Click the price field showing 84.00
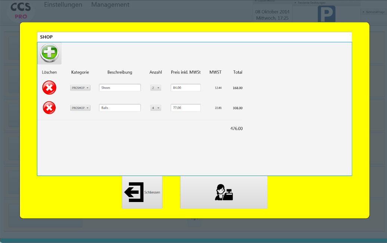Viewport: 387px width, 243px height. point(185,88)
